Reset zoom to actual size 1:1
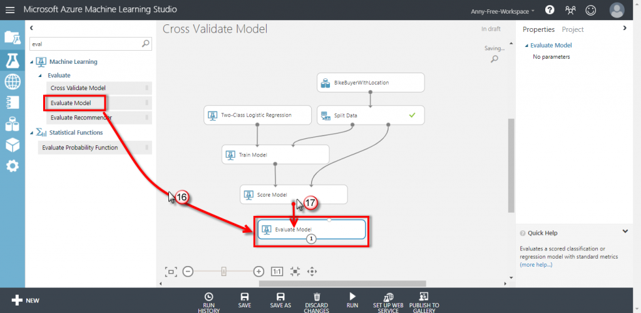The width and height of the screenshot is (641, 313). (x=277, y=271)
